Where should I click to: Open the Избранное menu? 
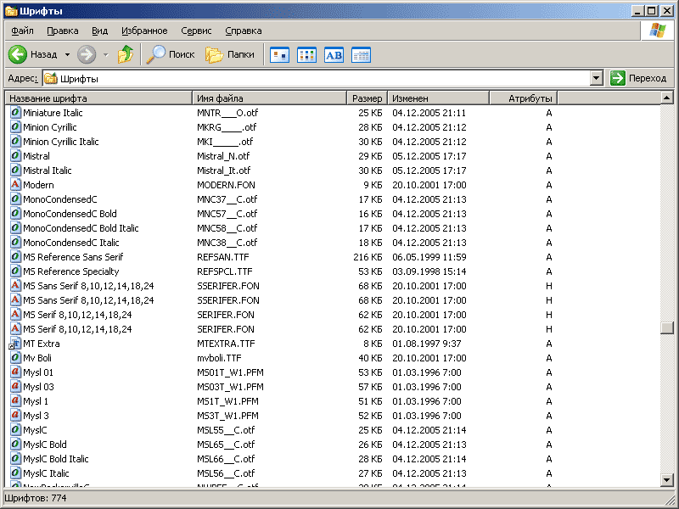[x=144, y=31]
